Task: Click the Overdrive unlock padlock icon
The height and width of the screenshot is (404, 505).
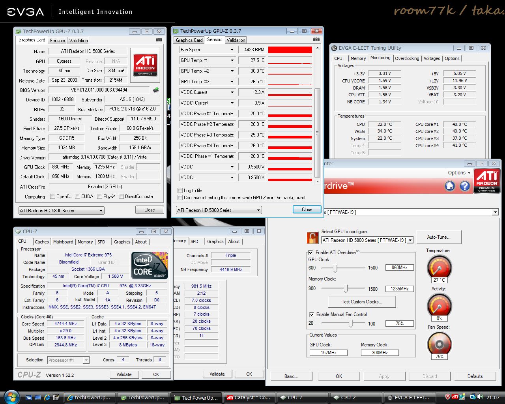Action: point(312,238)
